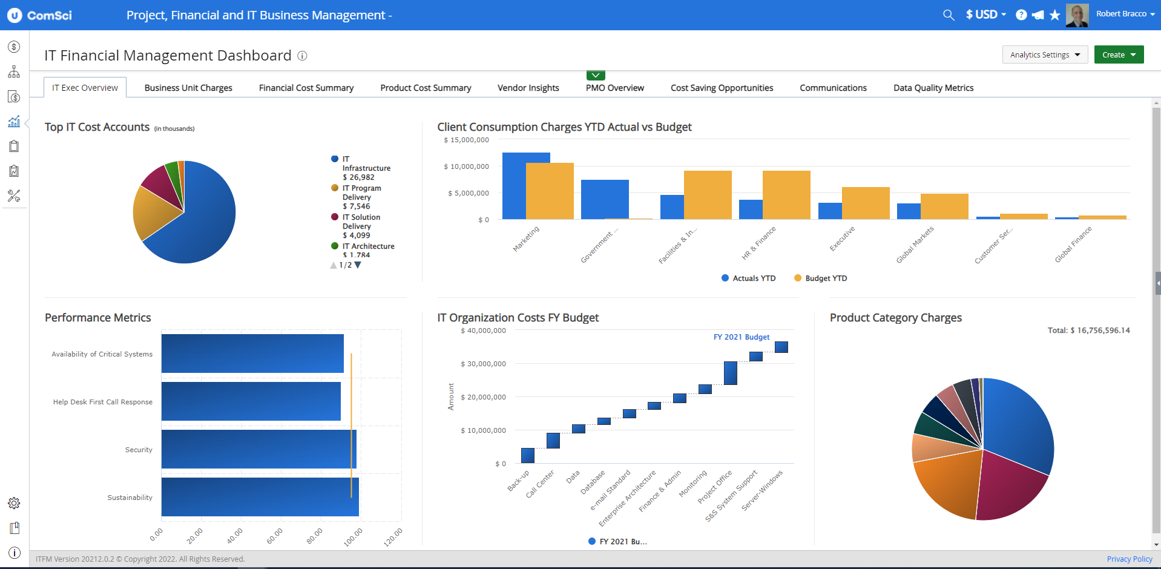Expand the Robert Bracco user menu
Image resolution: width=1161 pixels, height=569 pixels.
[1125, 14]
